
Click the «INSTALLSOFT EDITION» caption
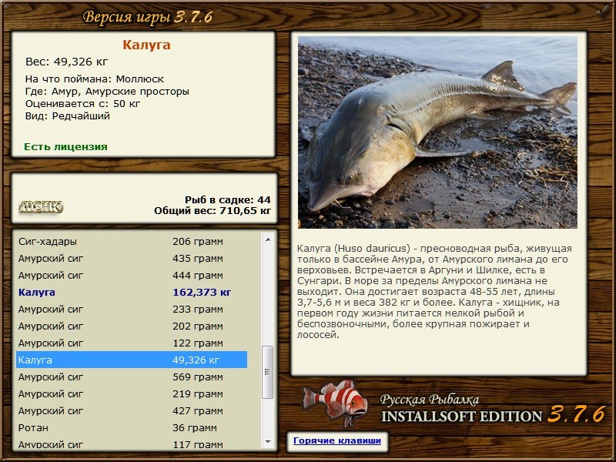462,417
